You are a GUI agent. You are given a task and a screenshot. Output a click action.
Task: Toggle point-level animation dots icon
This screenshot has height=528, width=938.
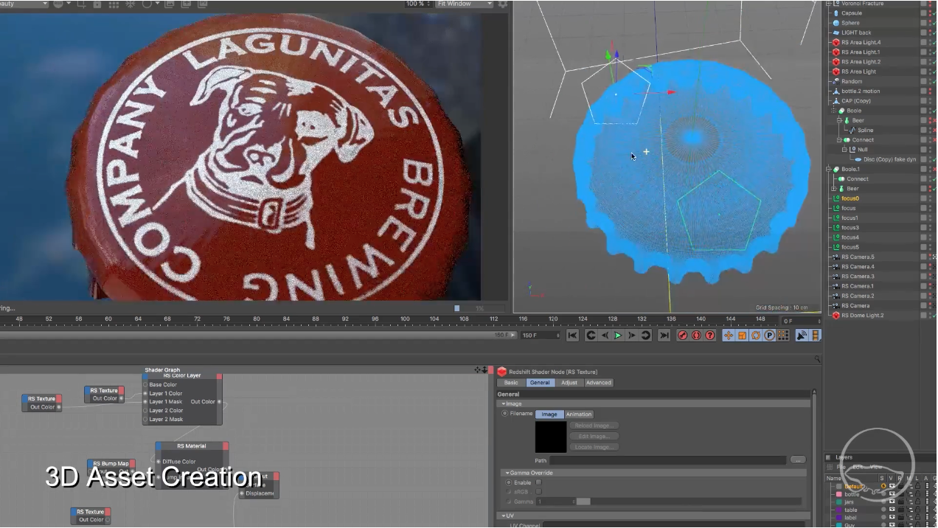(x=783, y=336)
